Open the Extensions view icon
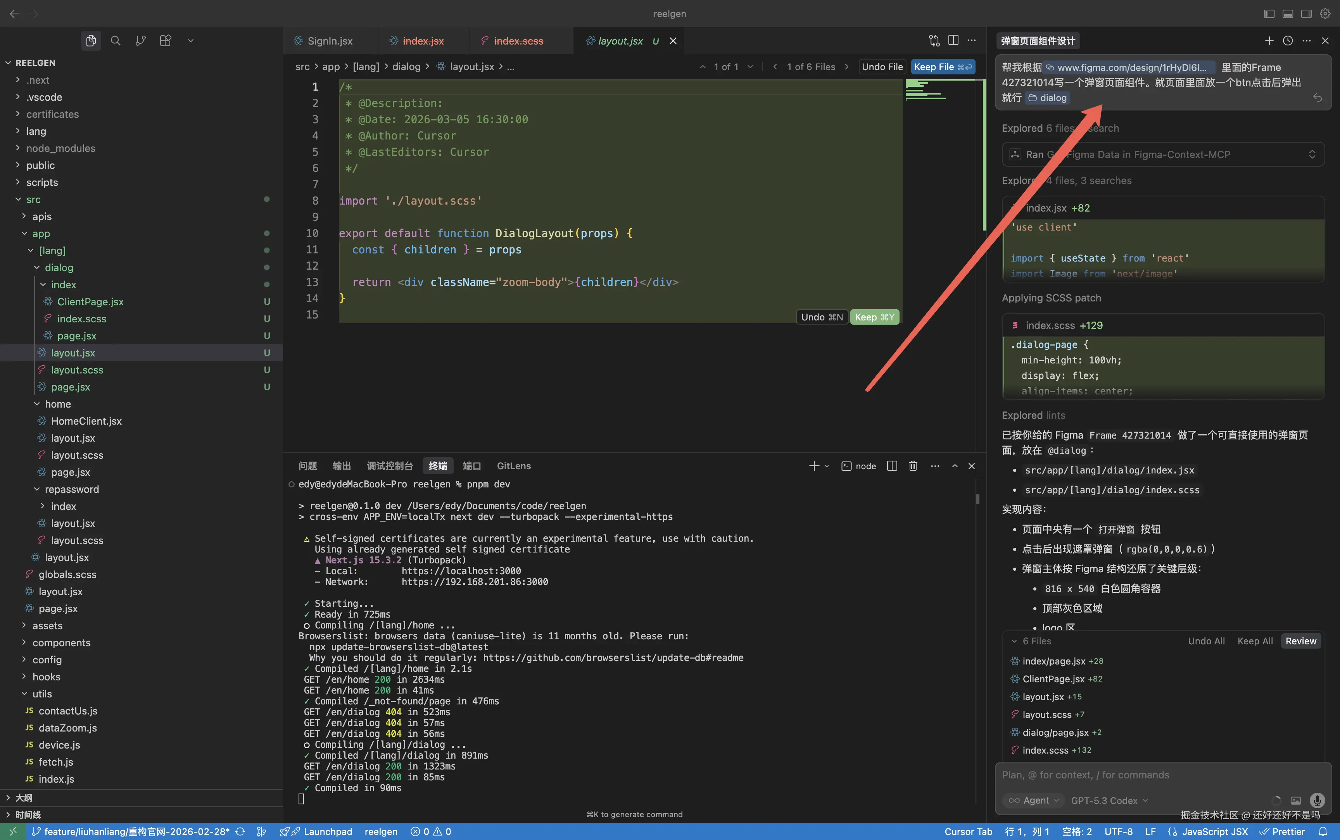The width and height of the screenshot is (1340, 840). pyautogui.click(x=165, y=41)
